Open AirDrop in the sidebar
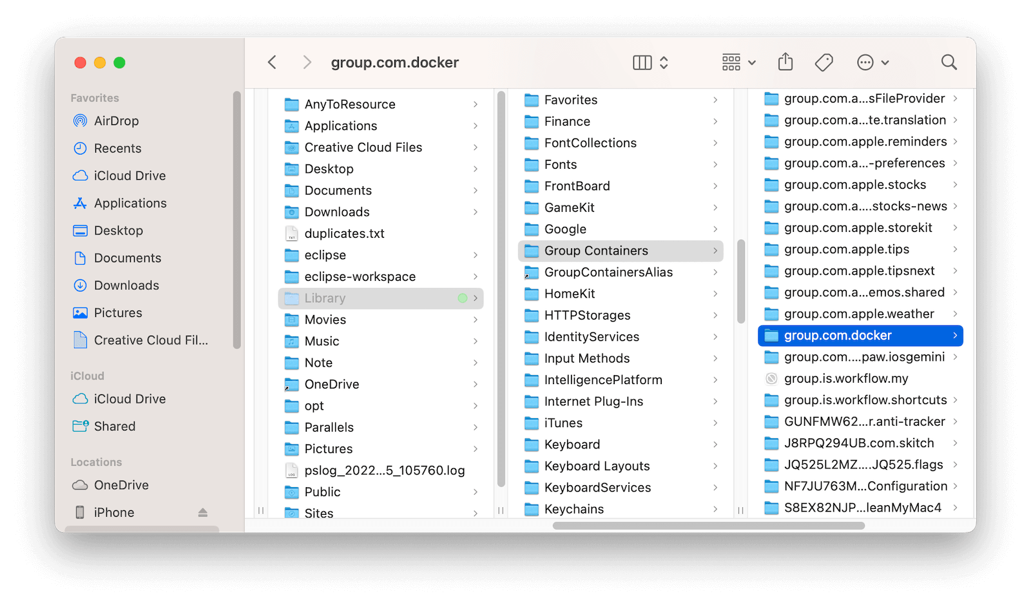Image resolution: width=1031 pixels, height=605 pixels. click(x=116, y=121)
